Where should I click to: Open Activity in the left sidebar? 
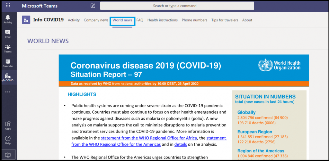[8, 20]
